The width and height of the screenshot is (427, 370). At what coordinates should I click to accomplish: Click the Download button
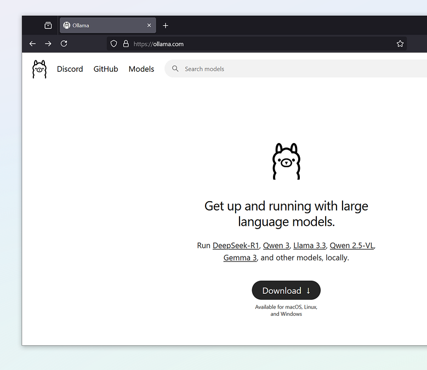coord(286,291)
